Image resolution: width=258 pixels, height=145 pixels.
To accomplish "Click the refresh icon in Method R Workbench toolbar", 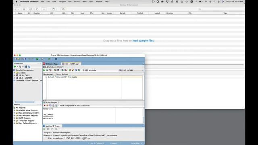I will coord(37,9).
